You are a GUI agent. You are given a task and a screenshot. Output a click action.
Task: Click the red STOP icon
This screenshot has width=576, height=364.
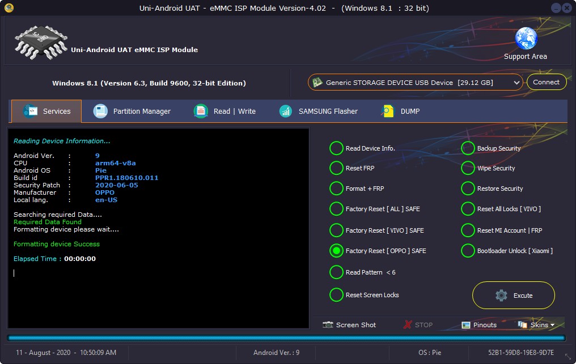(408, 325)
